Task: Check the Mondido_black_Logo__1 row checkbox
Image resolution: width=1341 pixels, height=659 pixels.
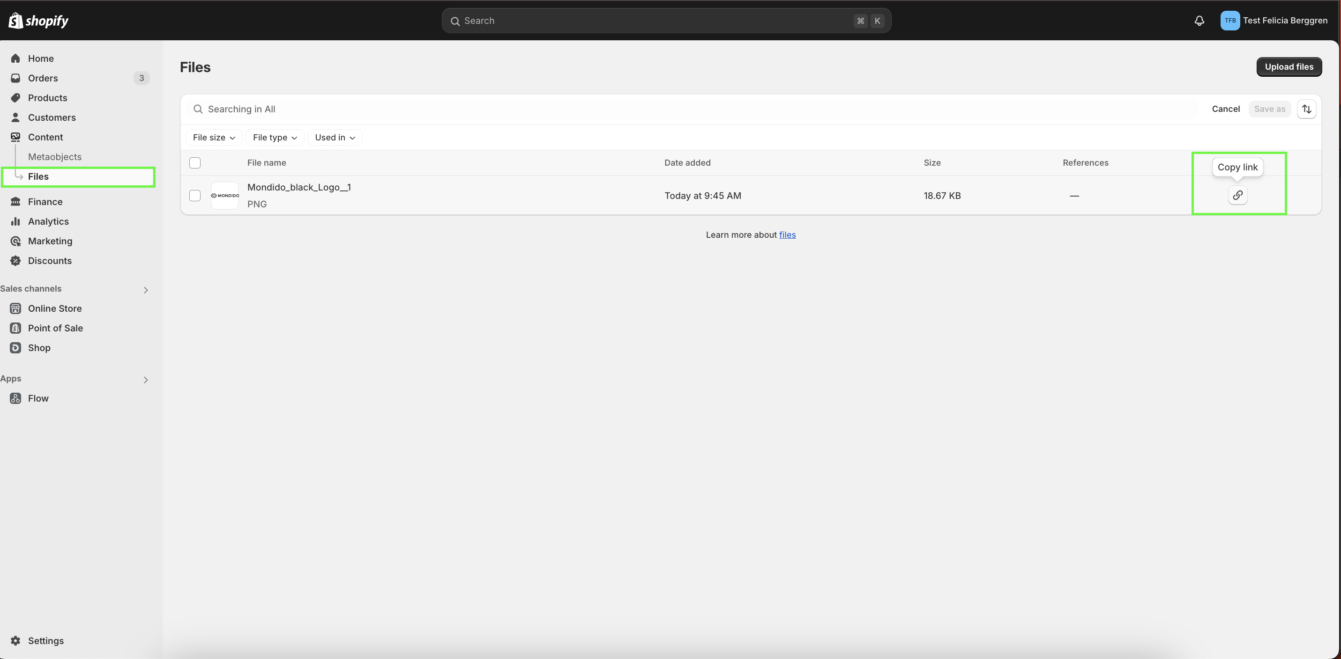Action: (x=195, y=196)
